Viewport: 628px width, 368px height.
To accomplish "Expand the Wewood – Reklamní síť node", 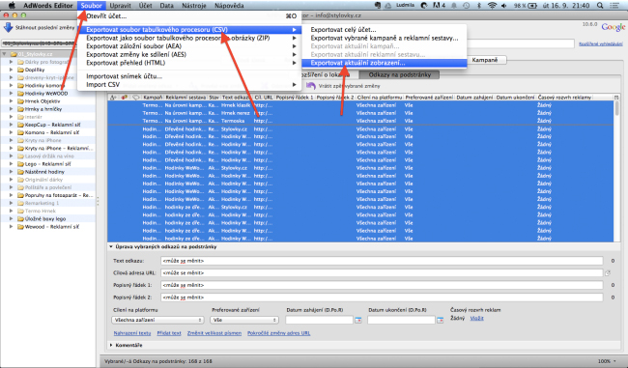I will [x=12, y=227].
